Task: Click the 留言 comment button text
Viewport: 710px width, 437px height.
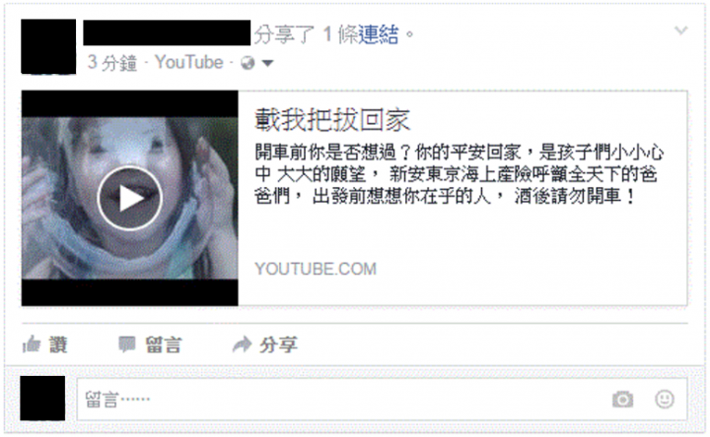Action: click(164, 344)
